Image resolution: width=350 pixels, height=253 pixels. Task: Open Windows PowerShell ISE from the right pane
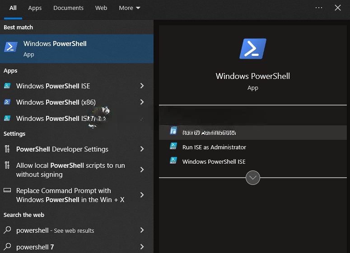tap(214, 161)
